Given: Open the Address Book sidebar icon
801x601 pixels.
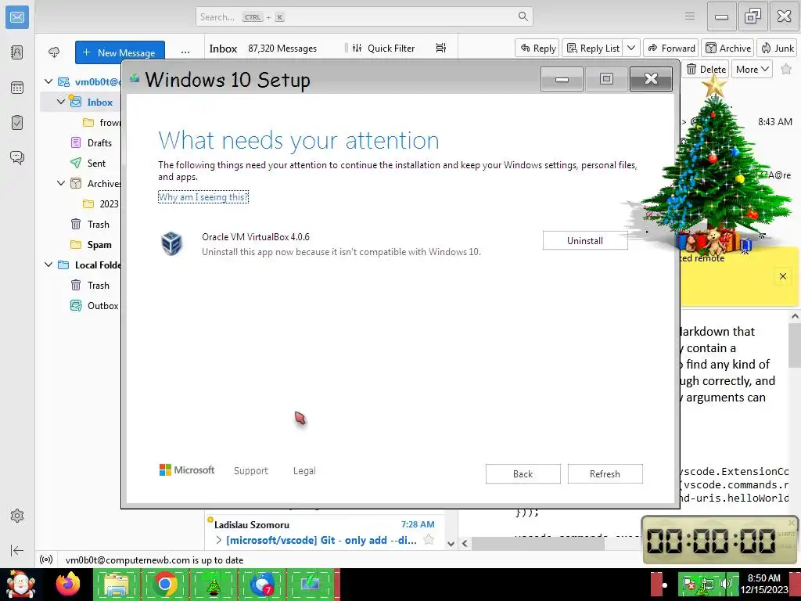Looking at the screenshot, I should (17, 52).
